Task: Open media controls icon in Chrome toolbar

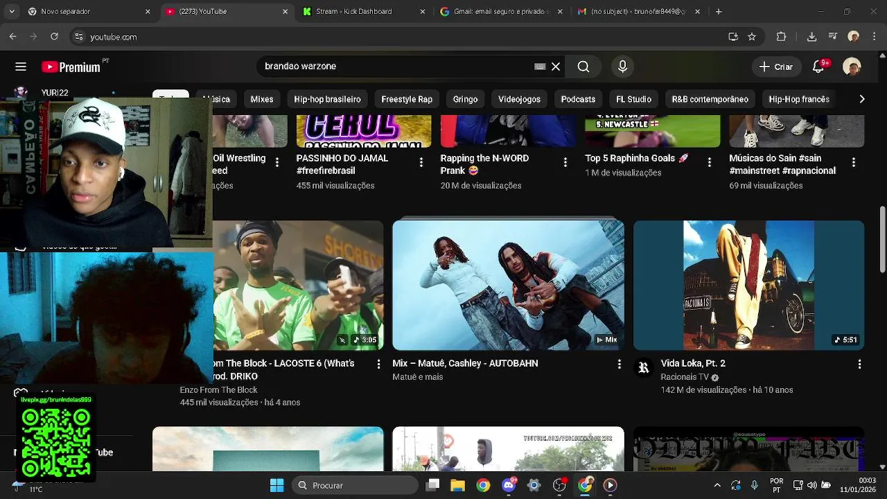Action: [833, 37]
